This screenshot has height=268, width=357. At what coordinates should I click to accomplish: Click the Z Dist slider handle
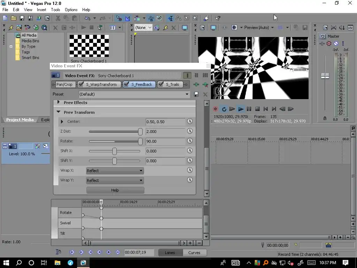(x=140, y=132)
